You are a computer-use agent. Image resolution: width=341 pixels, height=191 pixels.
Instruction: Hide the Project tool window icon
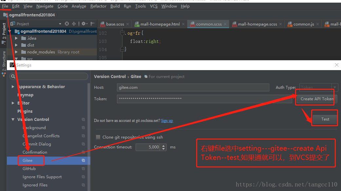tap(92, 24)
